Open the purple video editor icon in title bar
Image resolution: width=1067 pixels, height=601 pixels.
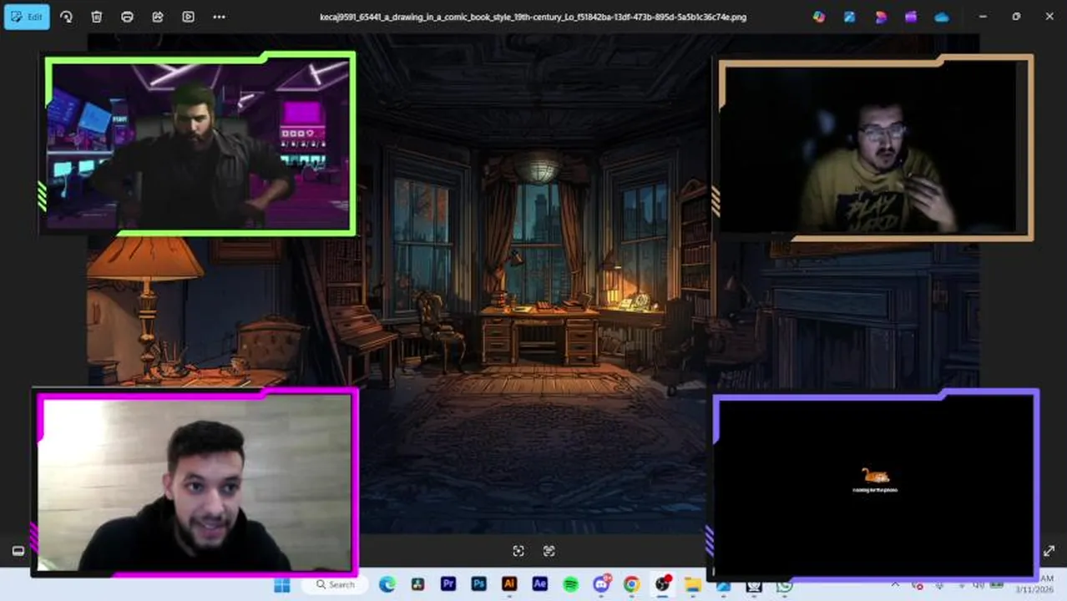tap(911, 17)
